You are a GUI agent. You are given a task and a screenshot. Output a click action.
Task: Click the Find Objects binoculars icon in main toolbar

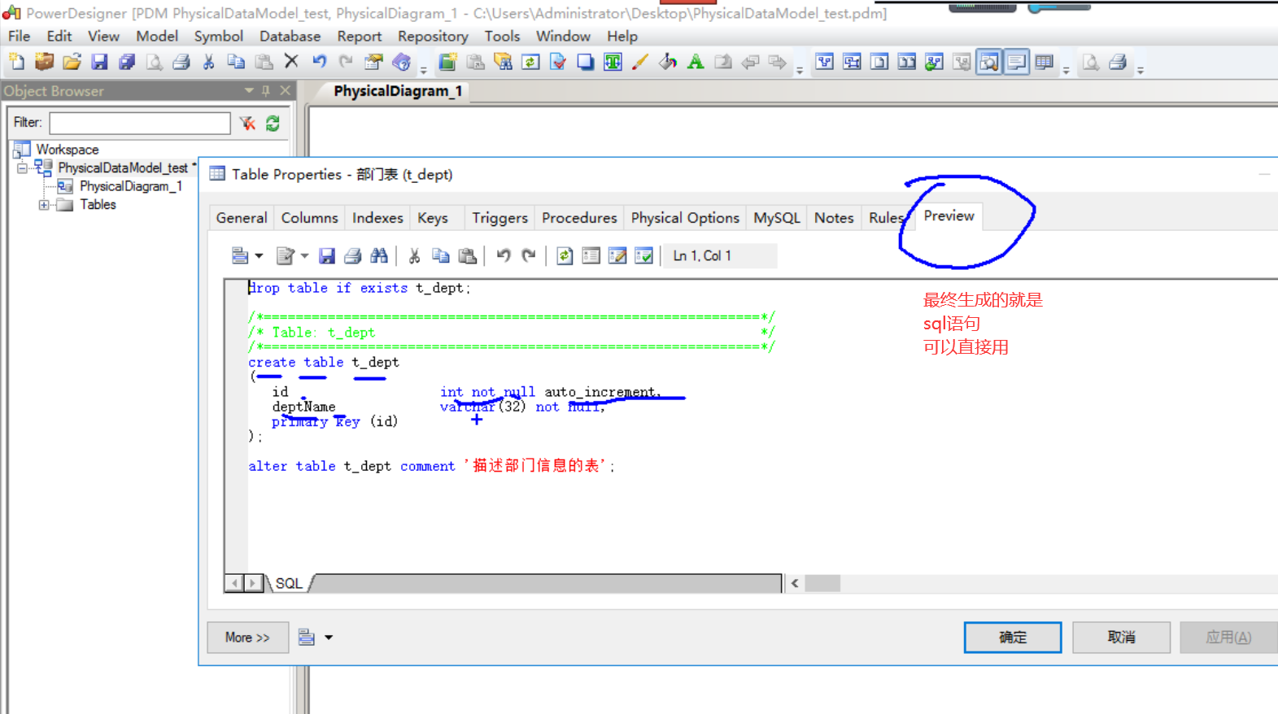[504, 62]
